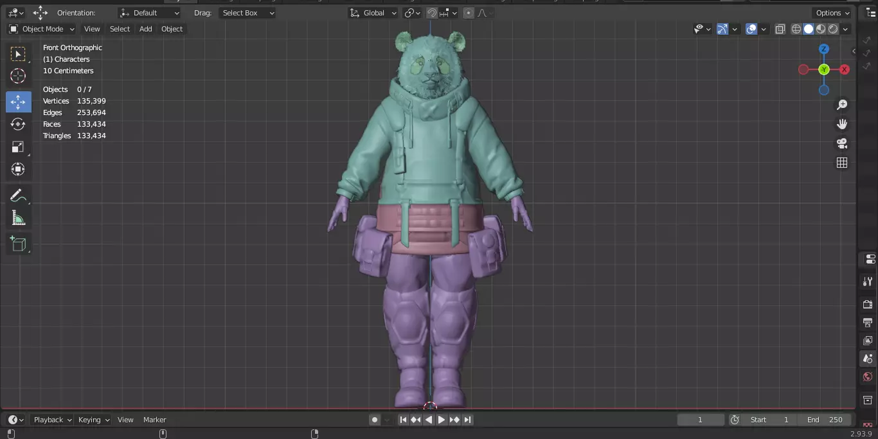Open the properties editor type button

(x=870, y=259)
